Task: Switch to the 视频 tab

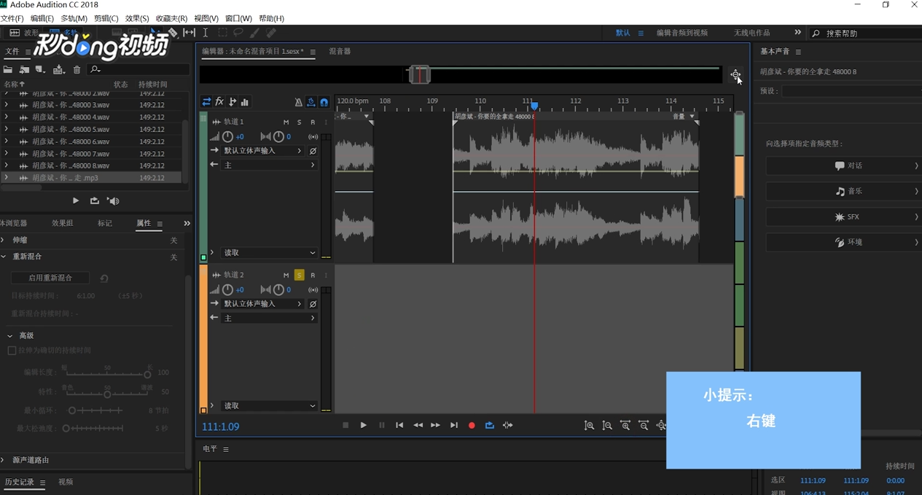Action: pyautogui.click(x=66, y=482)
